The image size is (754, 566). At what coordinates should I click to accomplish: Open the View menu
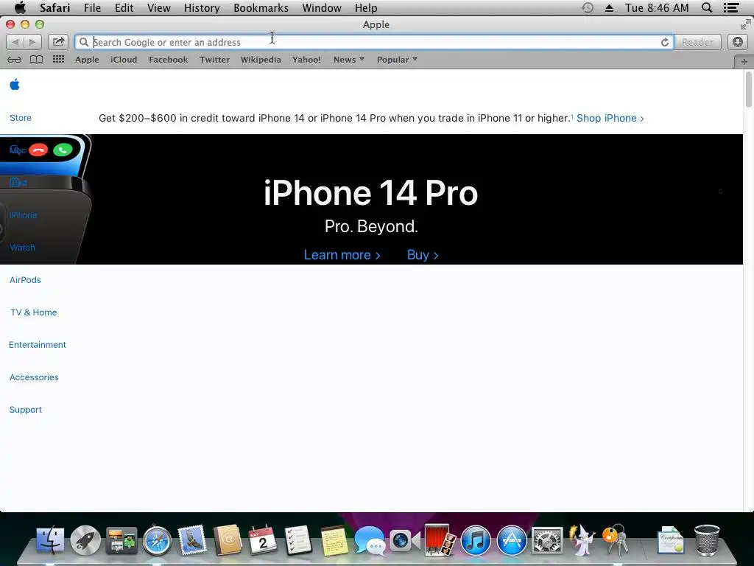click(x=159, y=7)
